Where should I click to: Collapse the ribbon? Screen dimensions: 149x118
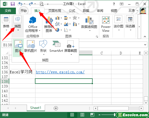tap(145, 37)
